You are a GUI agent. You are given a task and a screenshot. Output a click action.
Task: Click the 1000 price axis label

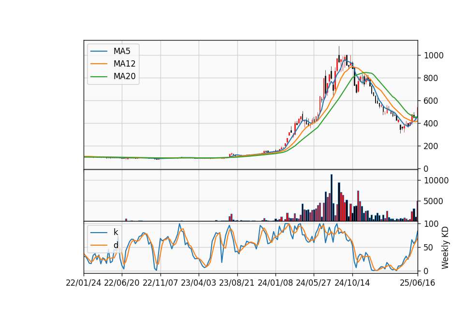coord(434,55)
